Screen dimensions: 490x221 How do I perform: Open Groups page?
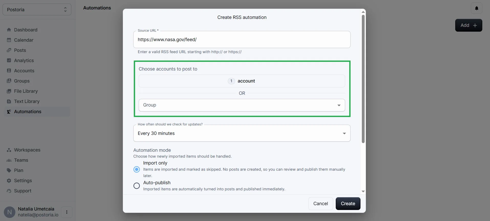click(x=37, y=81)
